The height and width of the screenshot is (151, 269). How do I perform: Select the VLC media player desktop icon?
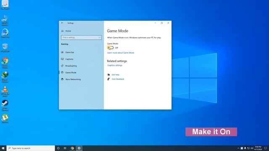pyautogui.click(x=5, y=91)
